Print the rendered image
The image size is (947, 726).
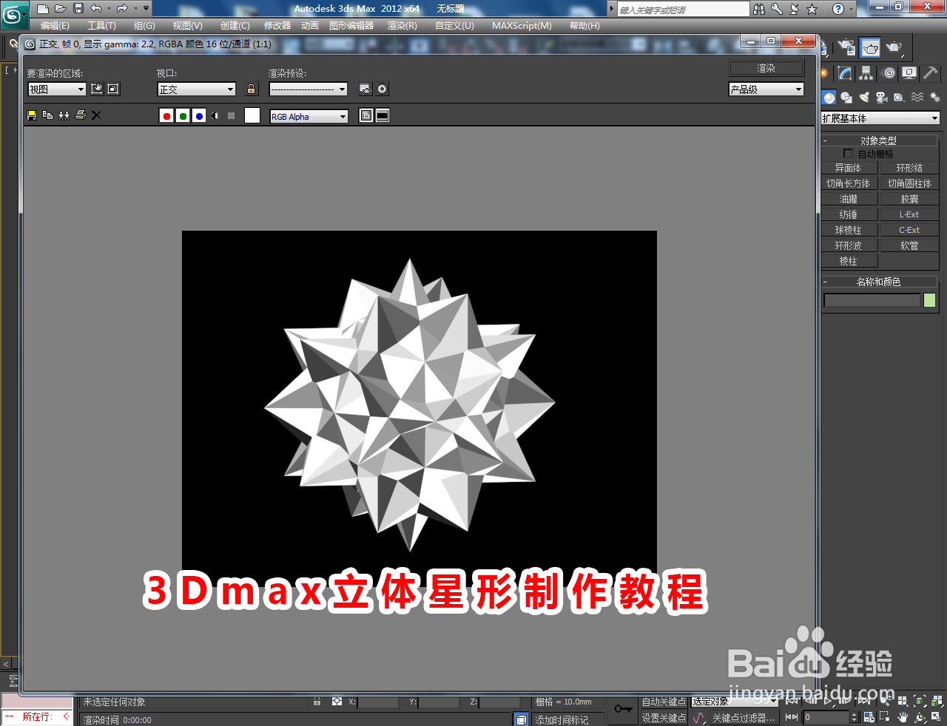(x=80, y=115)
